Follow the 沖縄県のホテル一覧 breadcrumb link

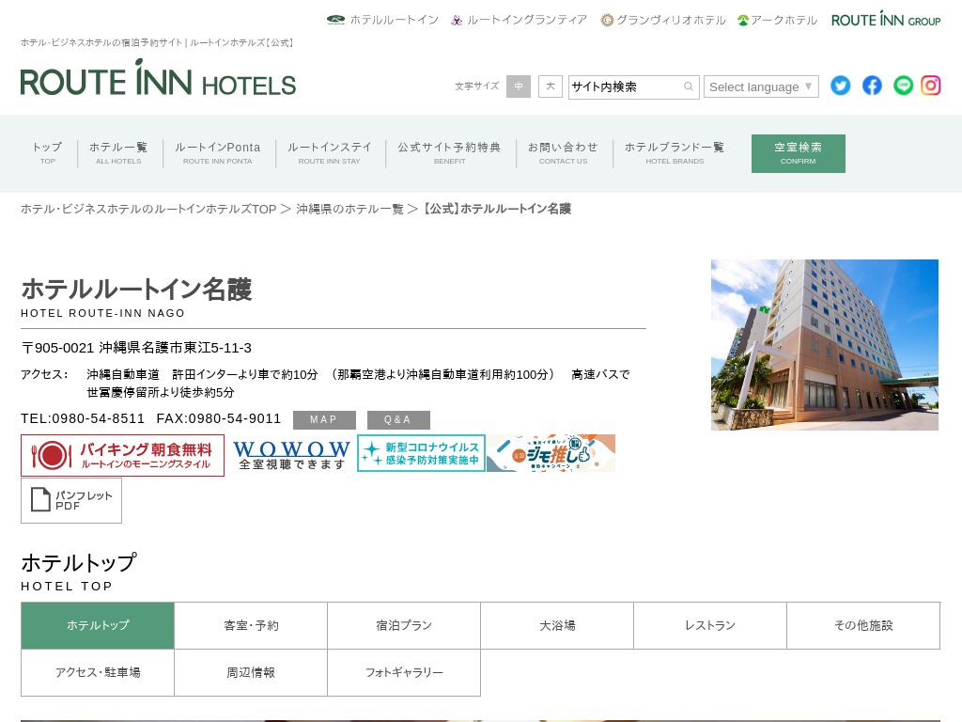point(349,209)
